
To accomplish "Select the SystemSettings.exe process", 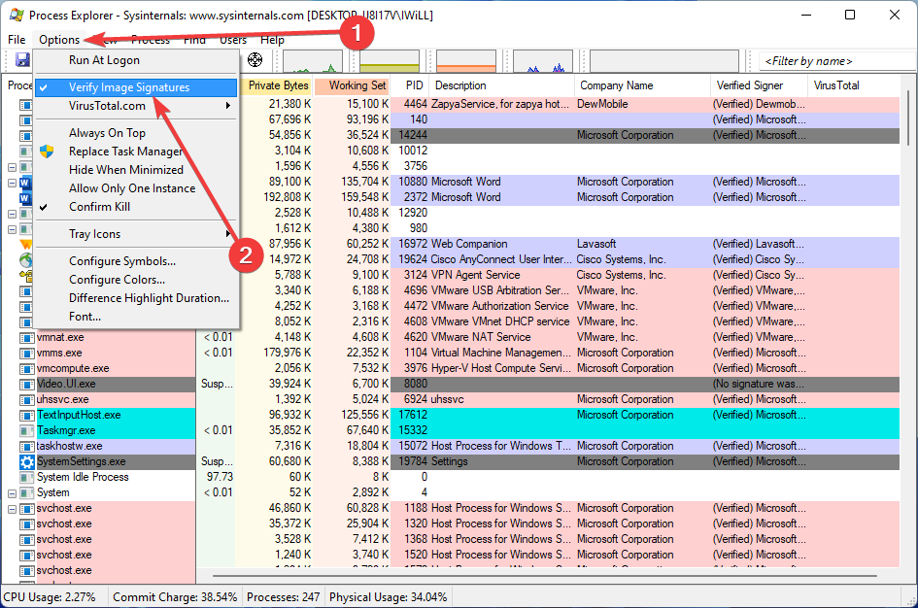I will point(459,461).
